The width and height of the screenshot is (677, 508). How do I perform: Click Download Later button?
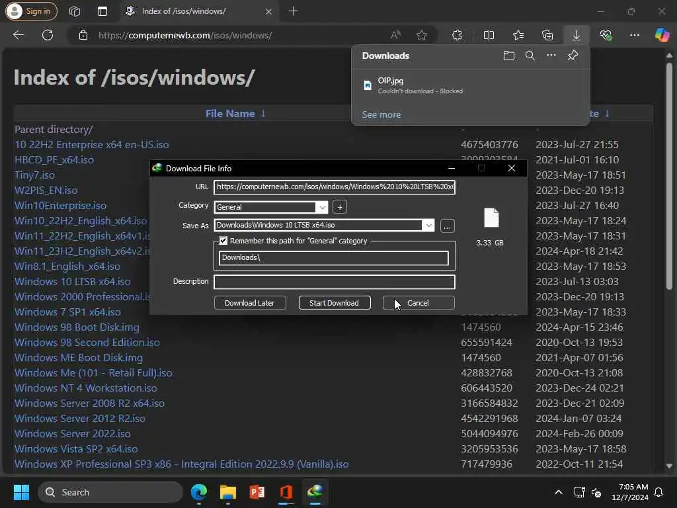tap(249, 303)
